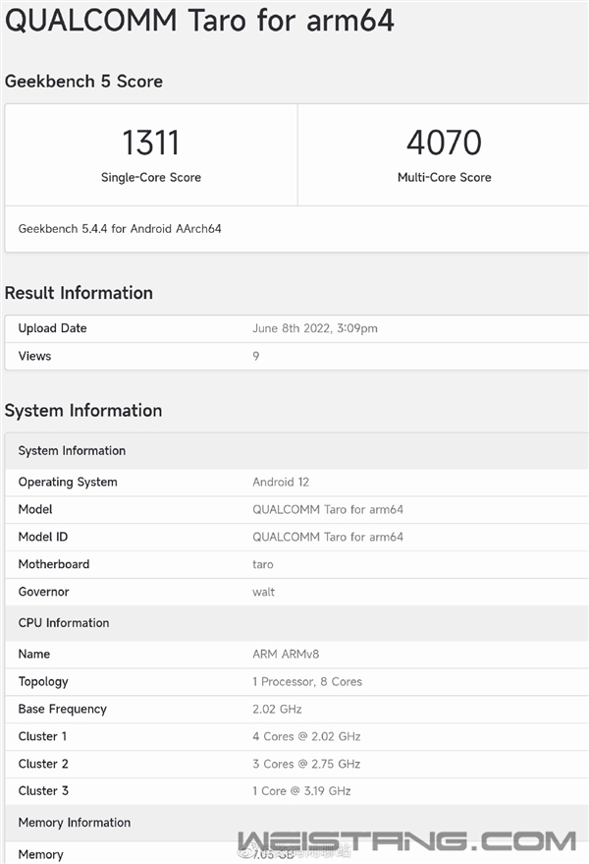Screen dimensions: 589x864
Task: Click the Geekbench 5.4.4 for Android AArch64 text
Action: coord(120,229)
